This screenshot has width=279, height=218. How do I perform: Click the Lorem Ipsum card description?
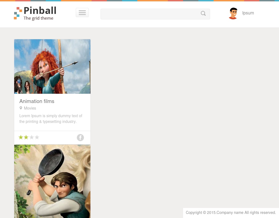(x=51, y=119)
